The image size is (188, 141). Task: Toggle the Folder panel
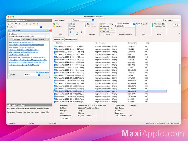106,29
